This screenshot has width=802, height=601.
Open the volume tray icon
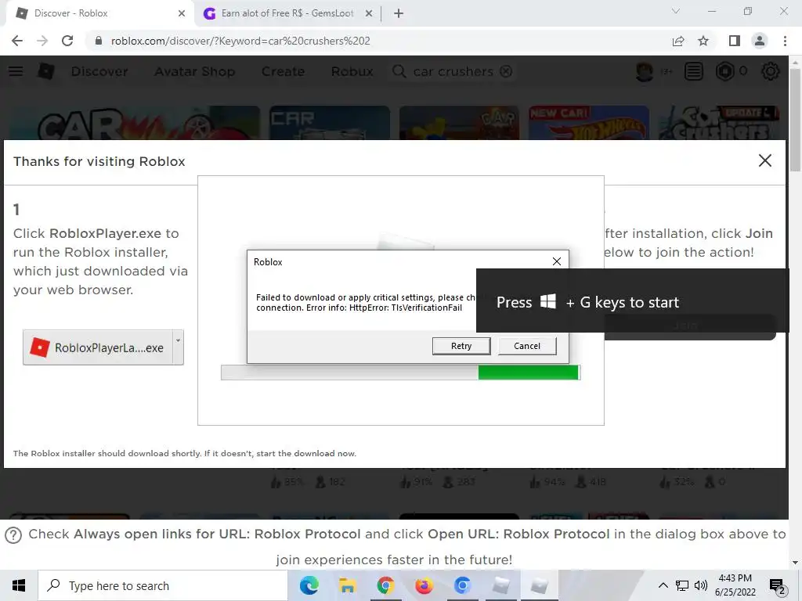(701, 585)
